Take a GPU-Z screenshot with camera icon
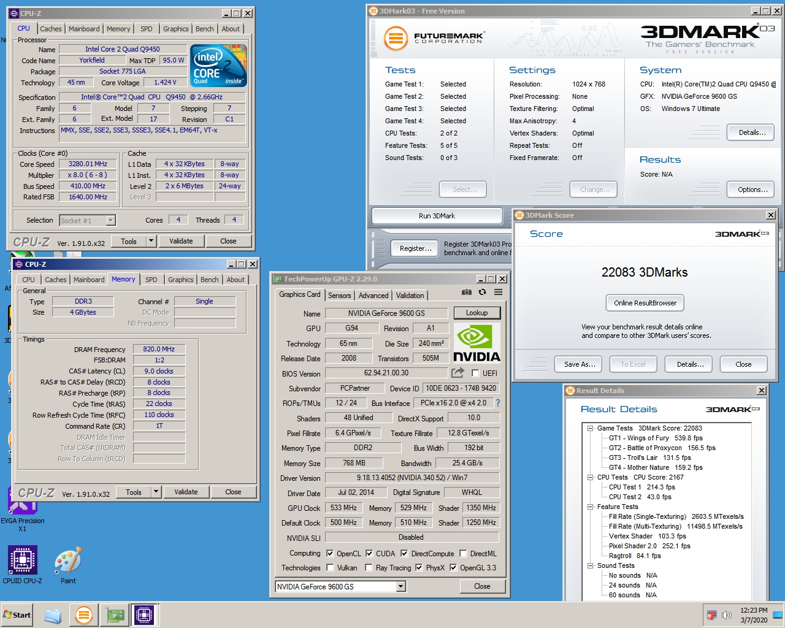Viewport: 785px width, 628px height. point(467,293)
